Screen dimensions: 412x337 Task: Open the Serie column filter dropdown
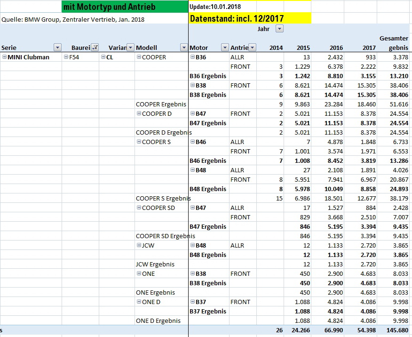point(57,48)
